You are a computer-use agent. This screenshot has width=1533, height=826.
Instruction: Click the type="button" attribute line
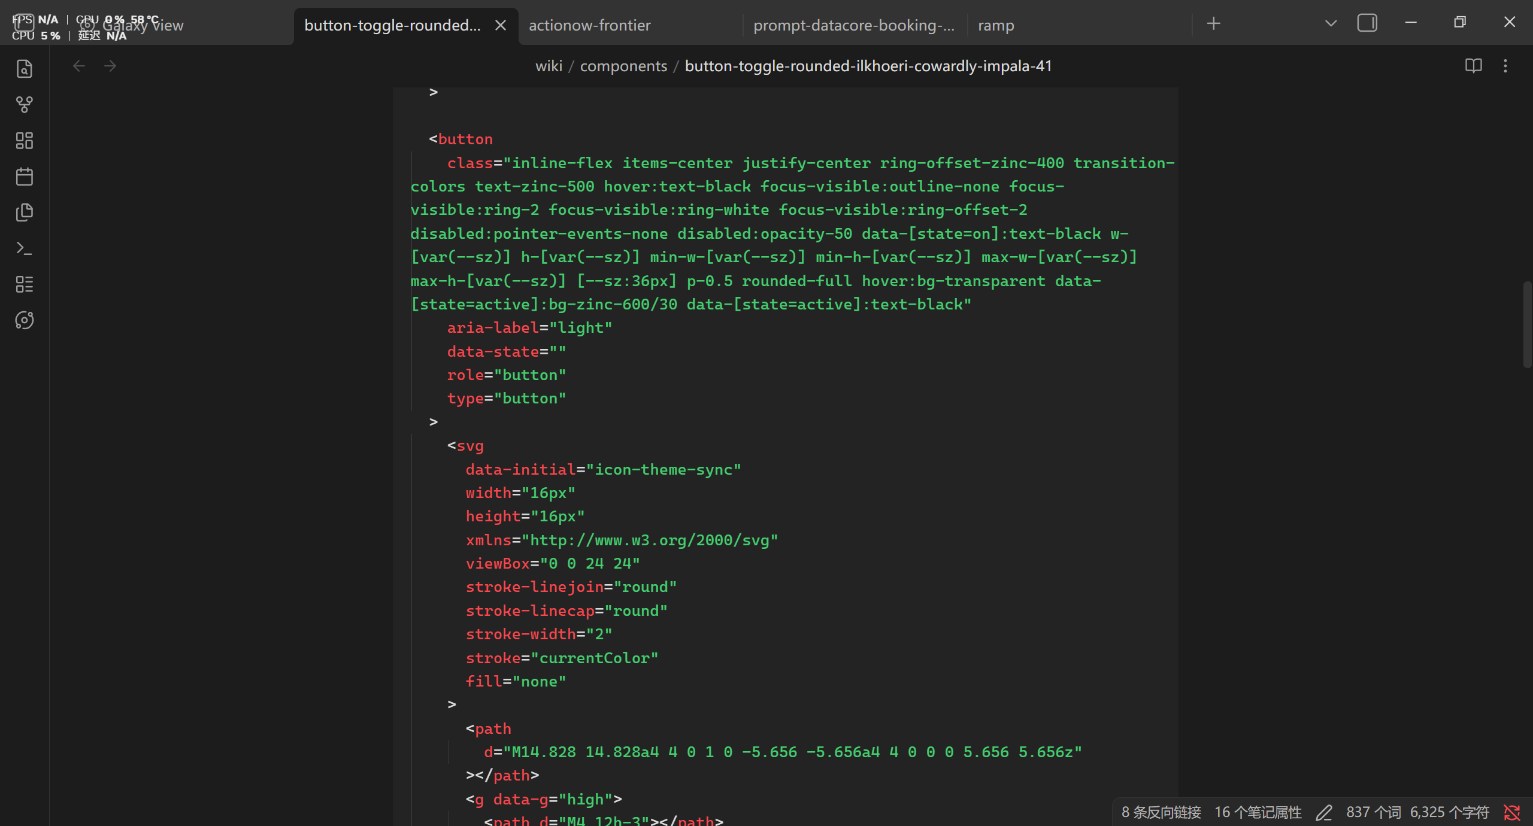506,398
